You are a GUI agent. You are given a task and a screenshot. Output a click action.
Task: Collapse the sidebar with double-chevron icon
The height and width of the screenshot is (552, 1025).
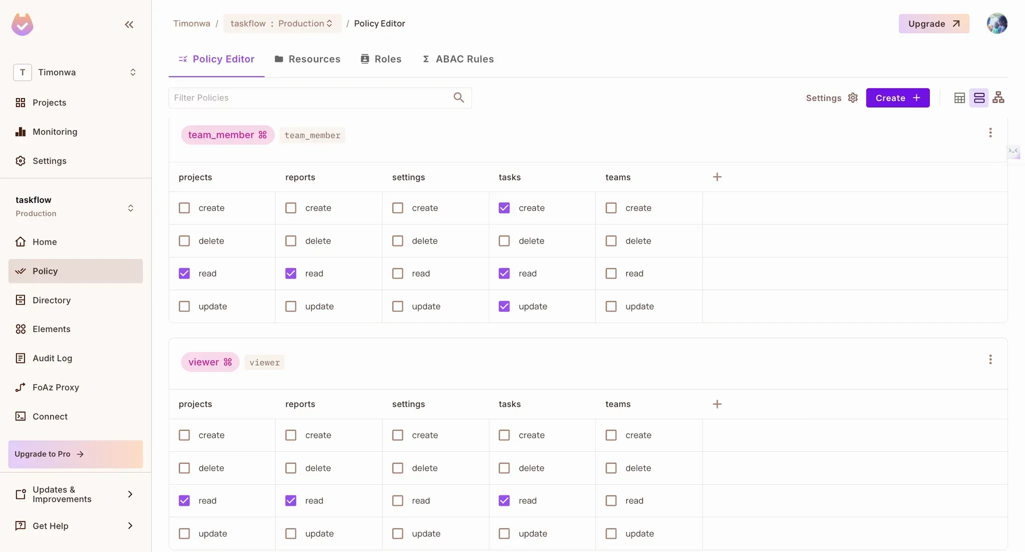pos(129,24)
